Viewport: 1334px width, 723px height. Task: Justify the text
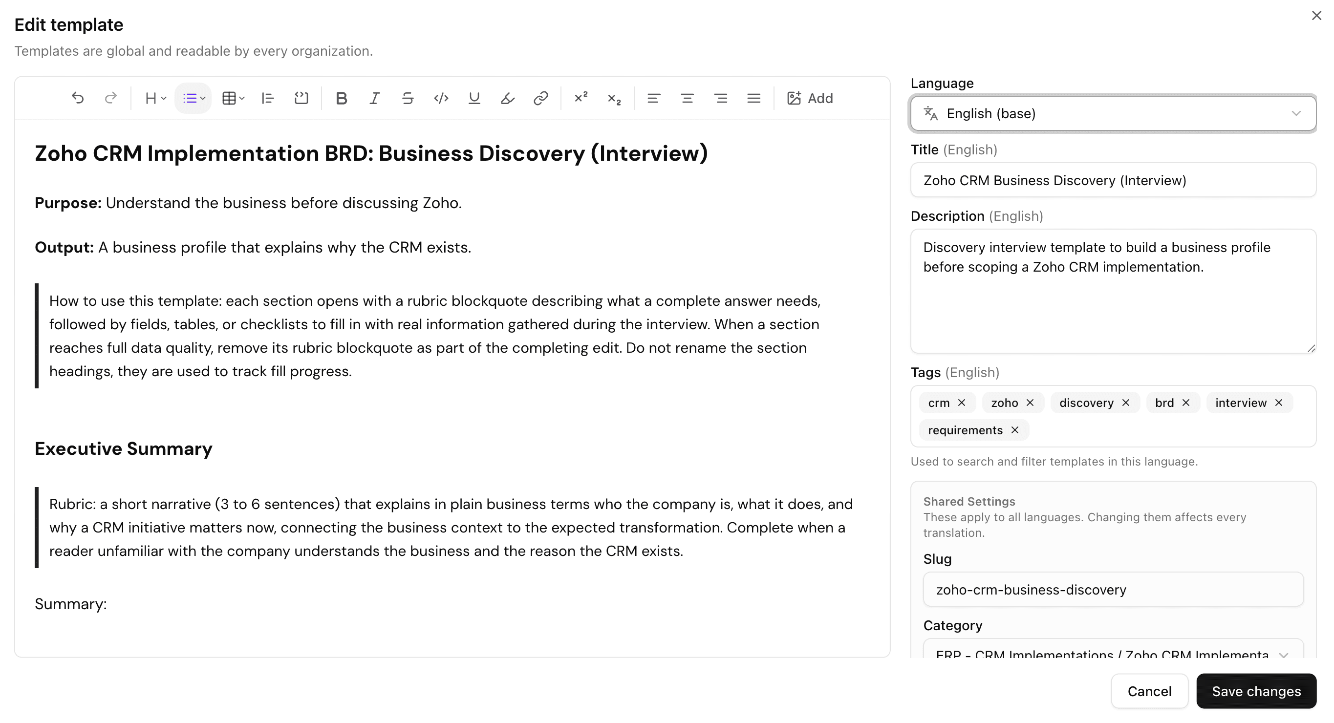pyautogui.click(x=754, y=98)
